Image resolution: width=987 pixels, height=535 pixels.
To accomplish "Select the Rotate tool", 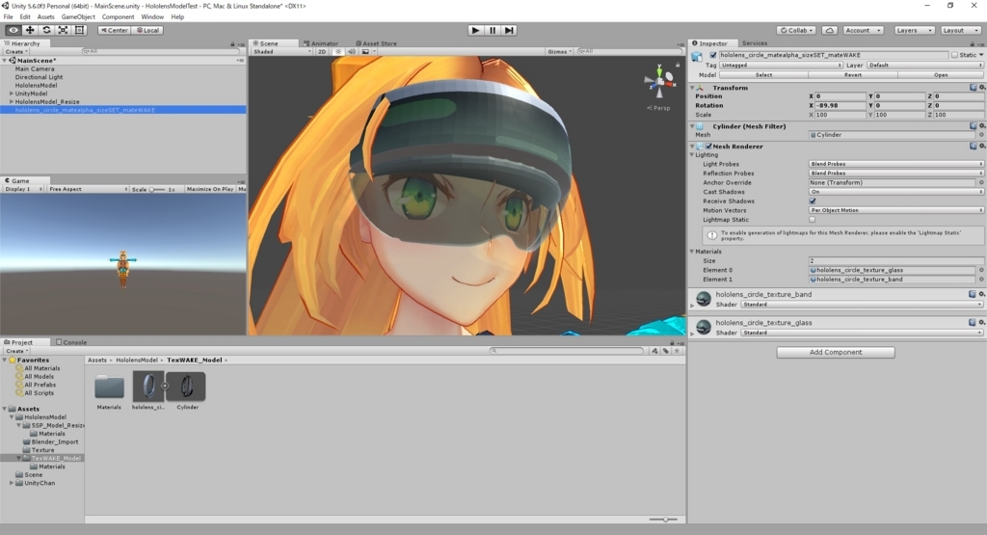I will (x=46, y=30).
